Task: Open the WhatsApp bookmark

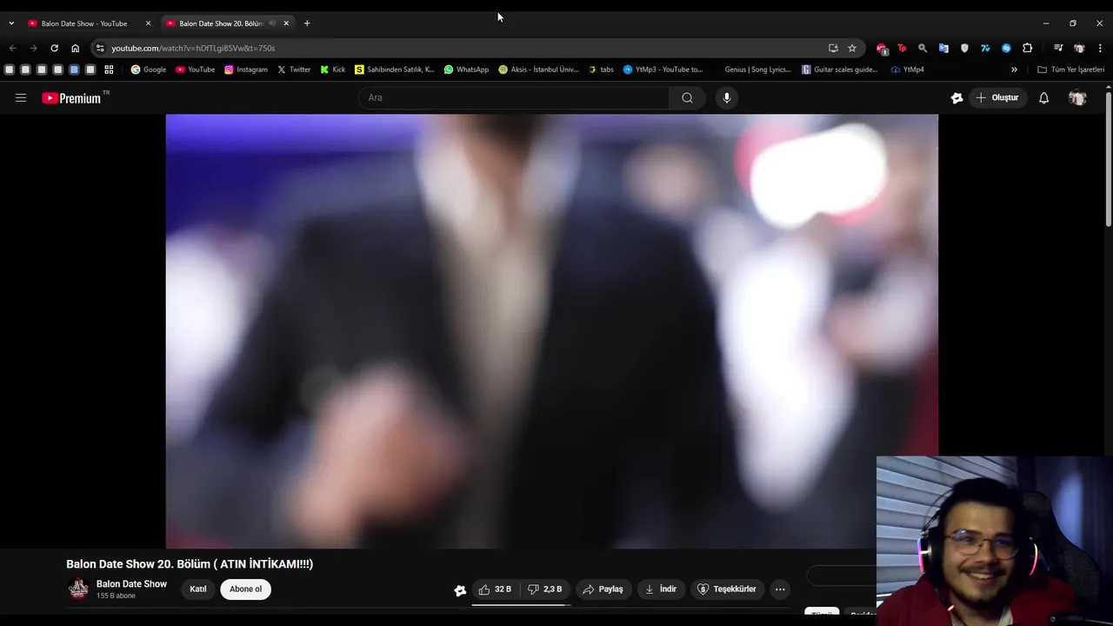Action: pyautogui.click(x=466, y=70)
